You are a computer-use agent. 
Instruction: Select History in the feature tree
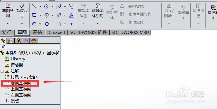click(x=15, y=59)
